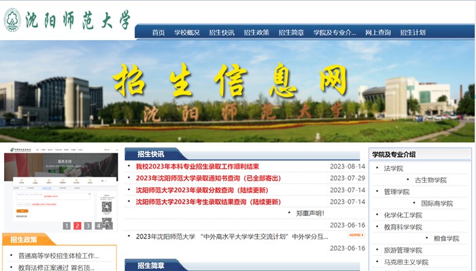Select slideshow page 5
Viewport: 476px width, 271px height.
(x=109, y=225)
